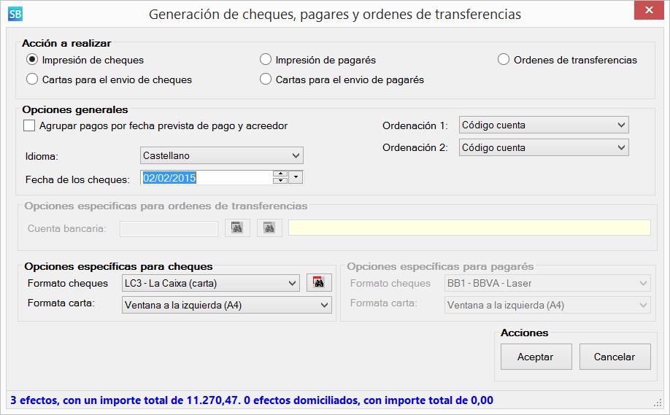
Task: Click the Cancelar button
Action: [x=615, y=357]
